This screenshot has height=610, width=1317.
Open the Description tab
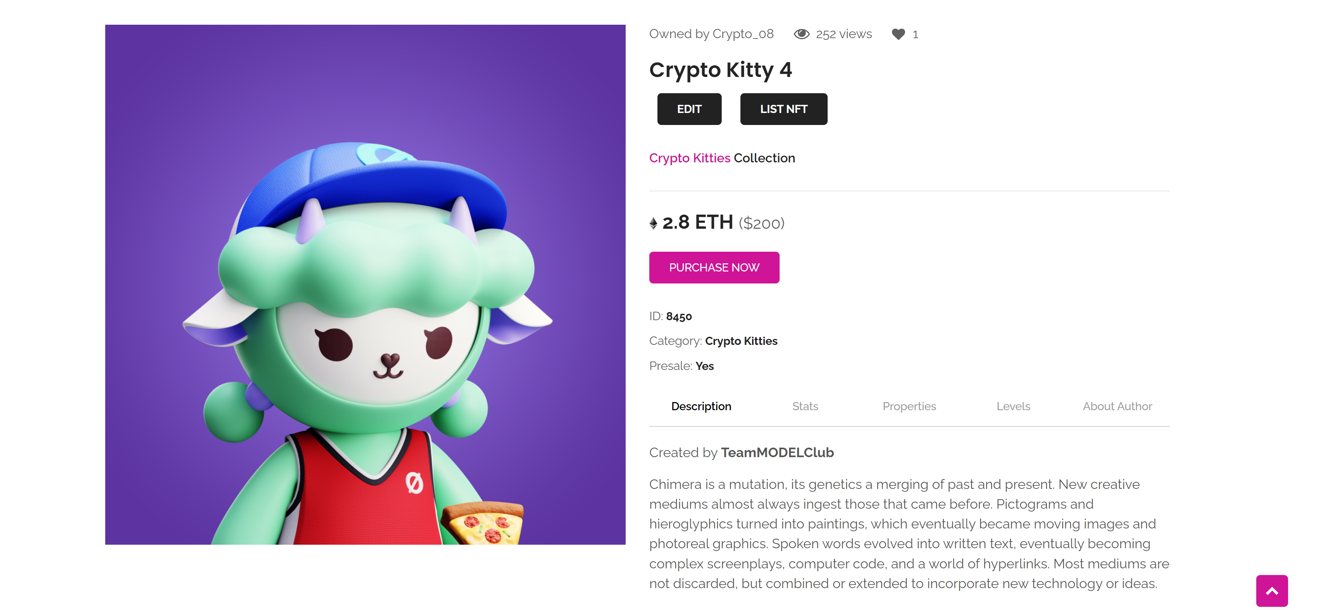coord(701,407)
